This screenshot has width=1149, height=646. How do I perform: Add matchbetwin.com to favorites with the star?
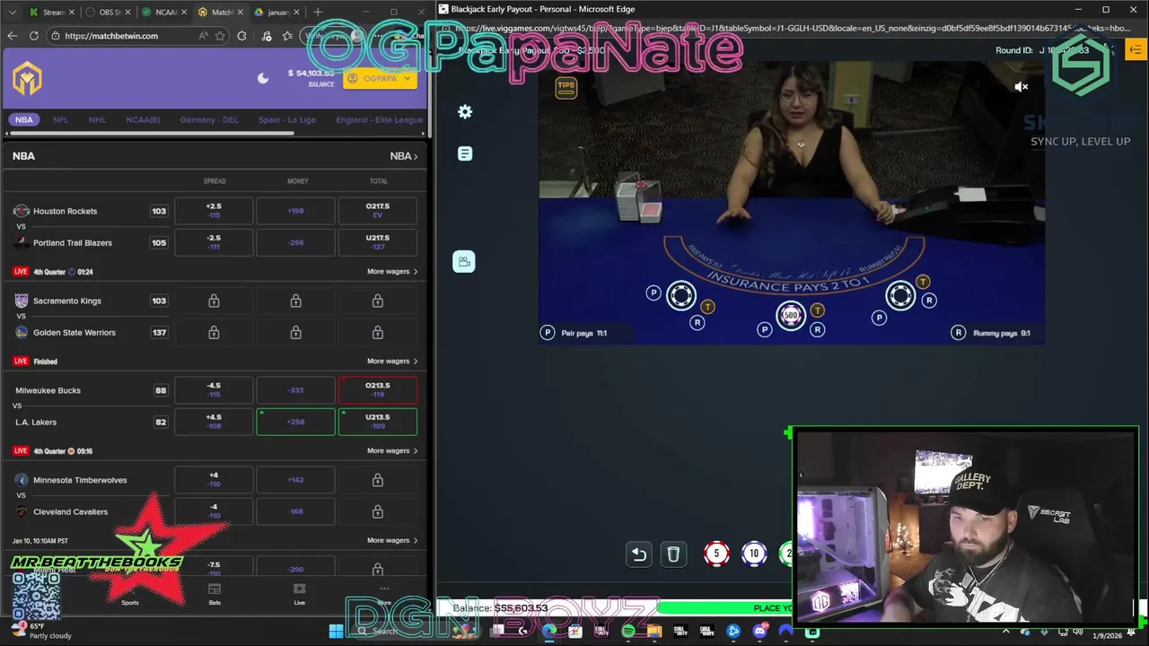[x=220, y=36]
